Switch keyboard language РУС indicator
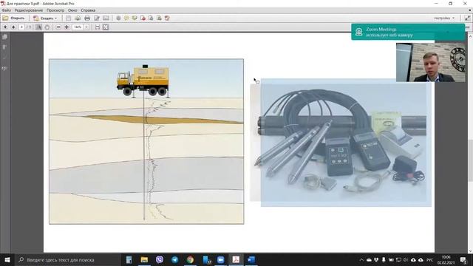The image size is (473, 266). [430, 259]
